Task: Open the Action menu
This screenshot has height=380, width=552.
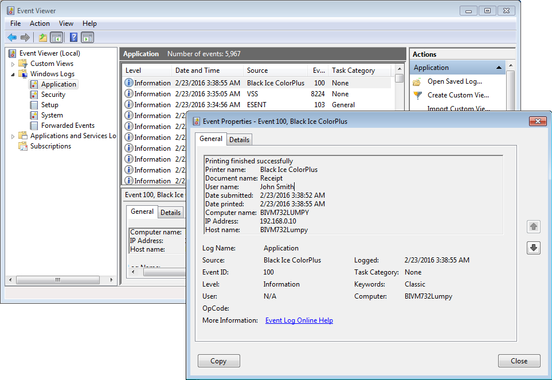Action: coord(40,23)
